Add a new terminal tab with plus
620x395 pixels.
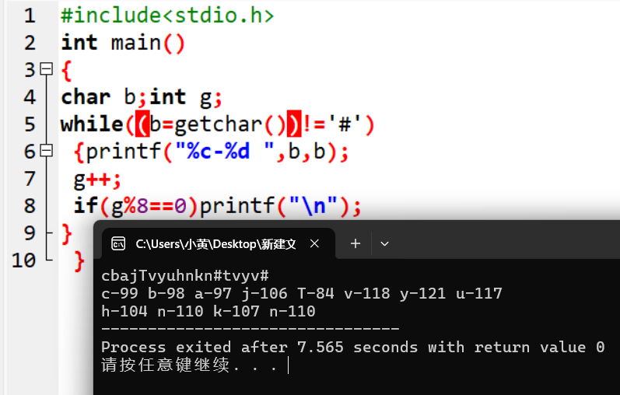[355, 243]
